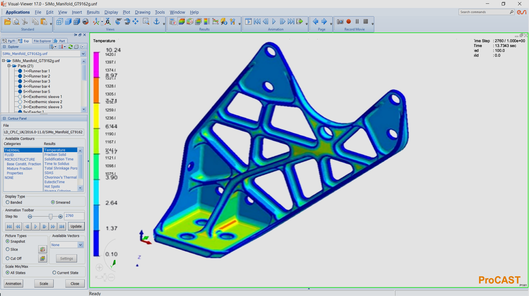Click the Step No slider handle
529x296 pixels.
point(51,216)
